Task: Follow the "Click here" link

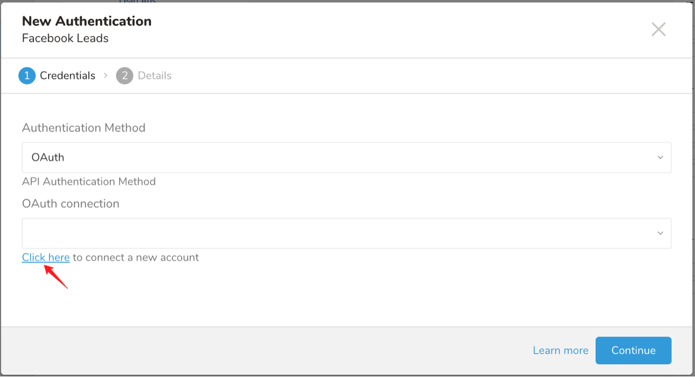Action: (x=46, y=258)
